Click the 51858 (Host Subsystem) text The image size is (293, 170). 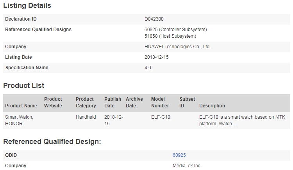click(170, 36)
